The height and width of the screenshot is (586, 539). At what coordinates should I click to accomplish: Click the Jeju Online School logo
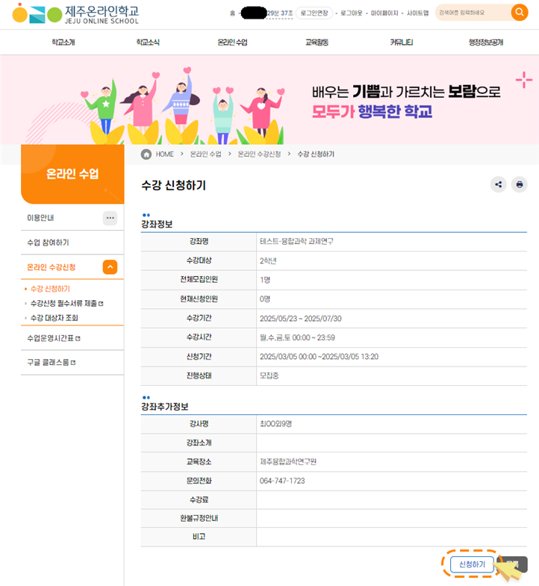click(75, 13)
